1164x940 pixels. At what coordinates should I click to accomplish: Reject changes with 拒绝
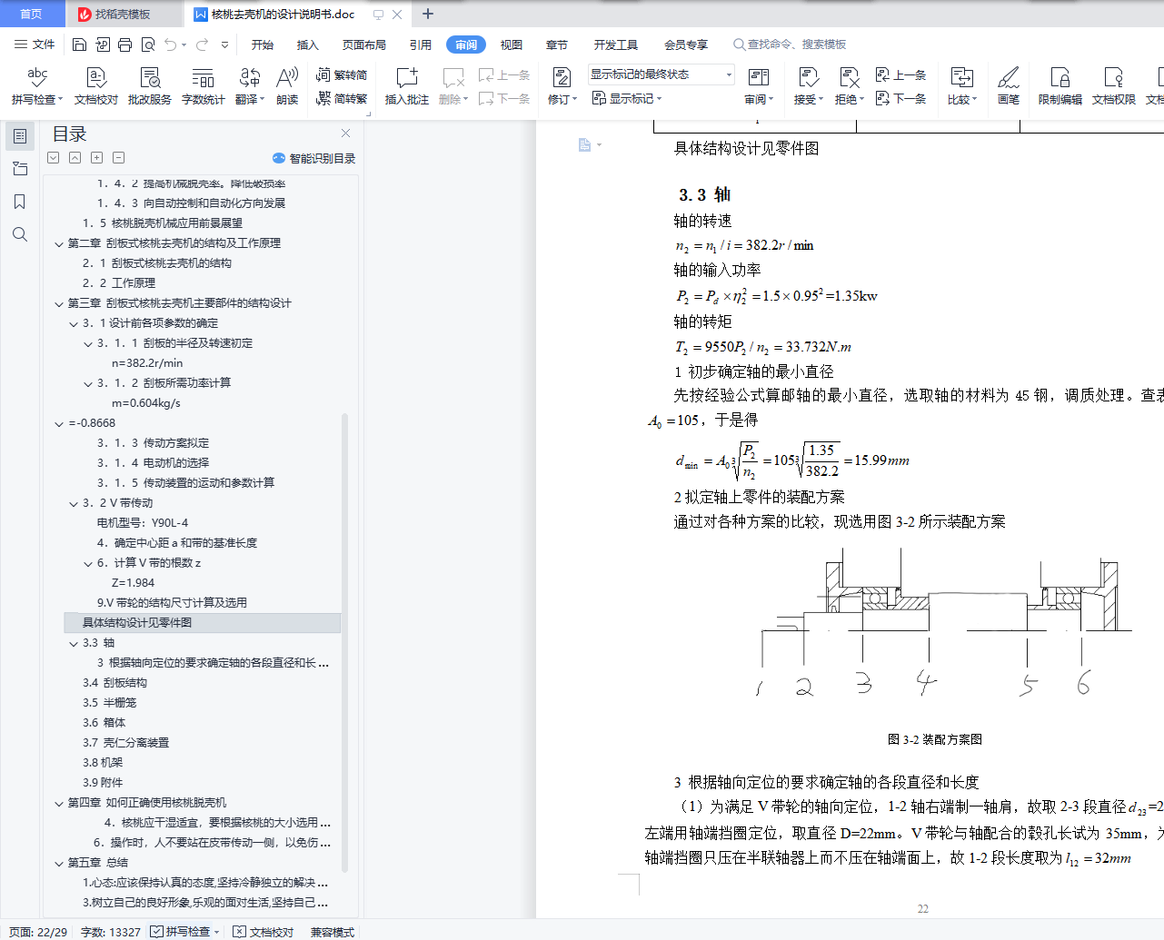pos(850,86)
